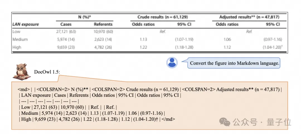Image resolution: width=301 pixels, height=134 pixels.
Task: Click the 'LAN exposure' column header
Action: (x=26, y=24)
